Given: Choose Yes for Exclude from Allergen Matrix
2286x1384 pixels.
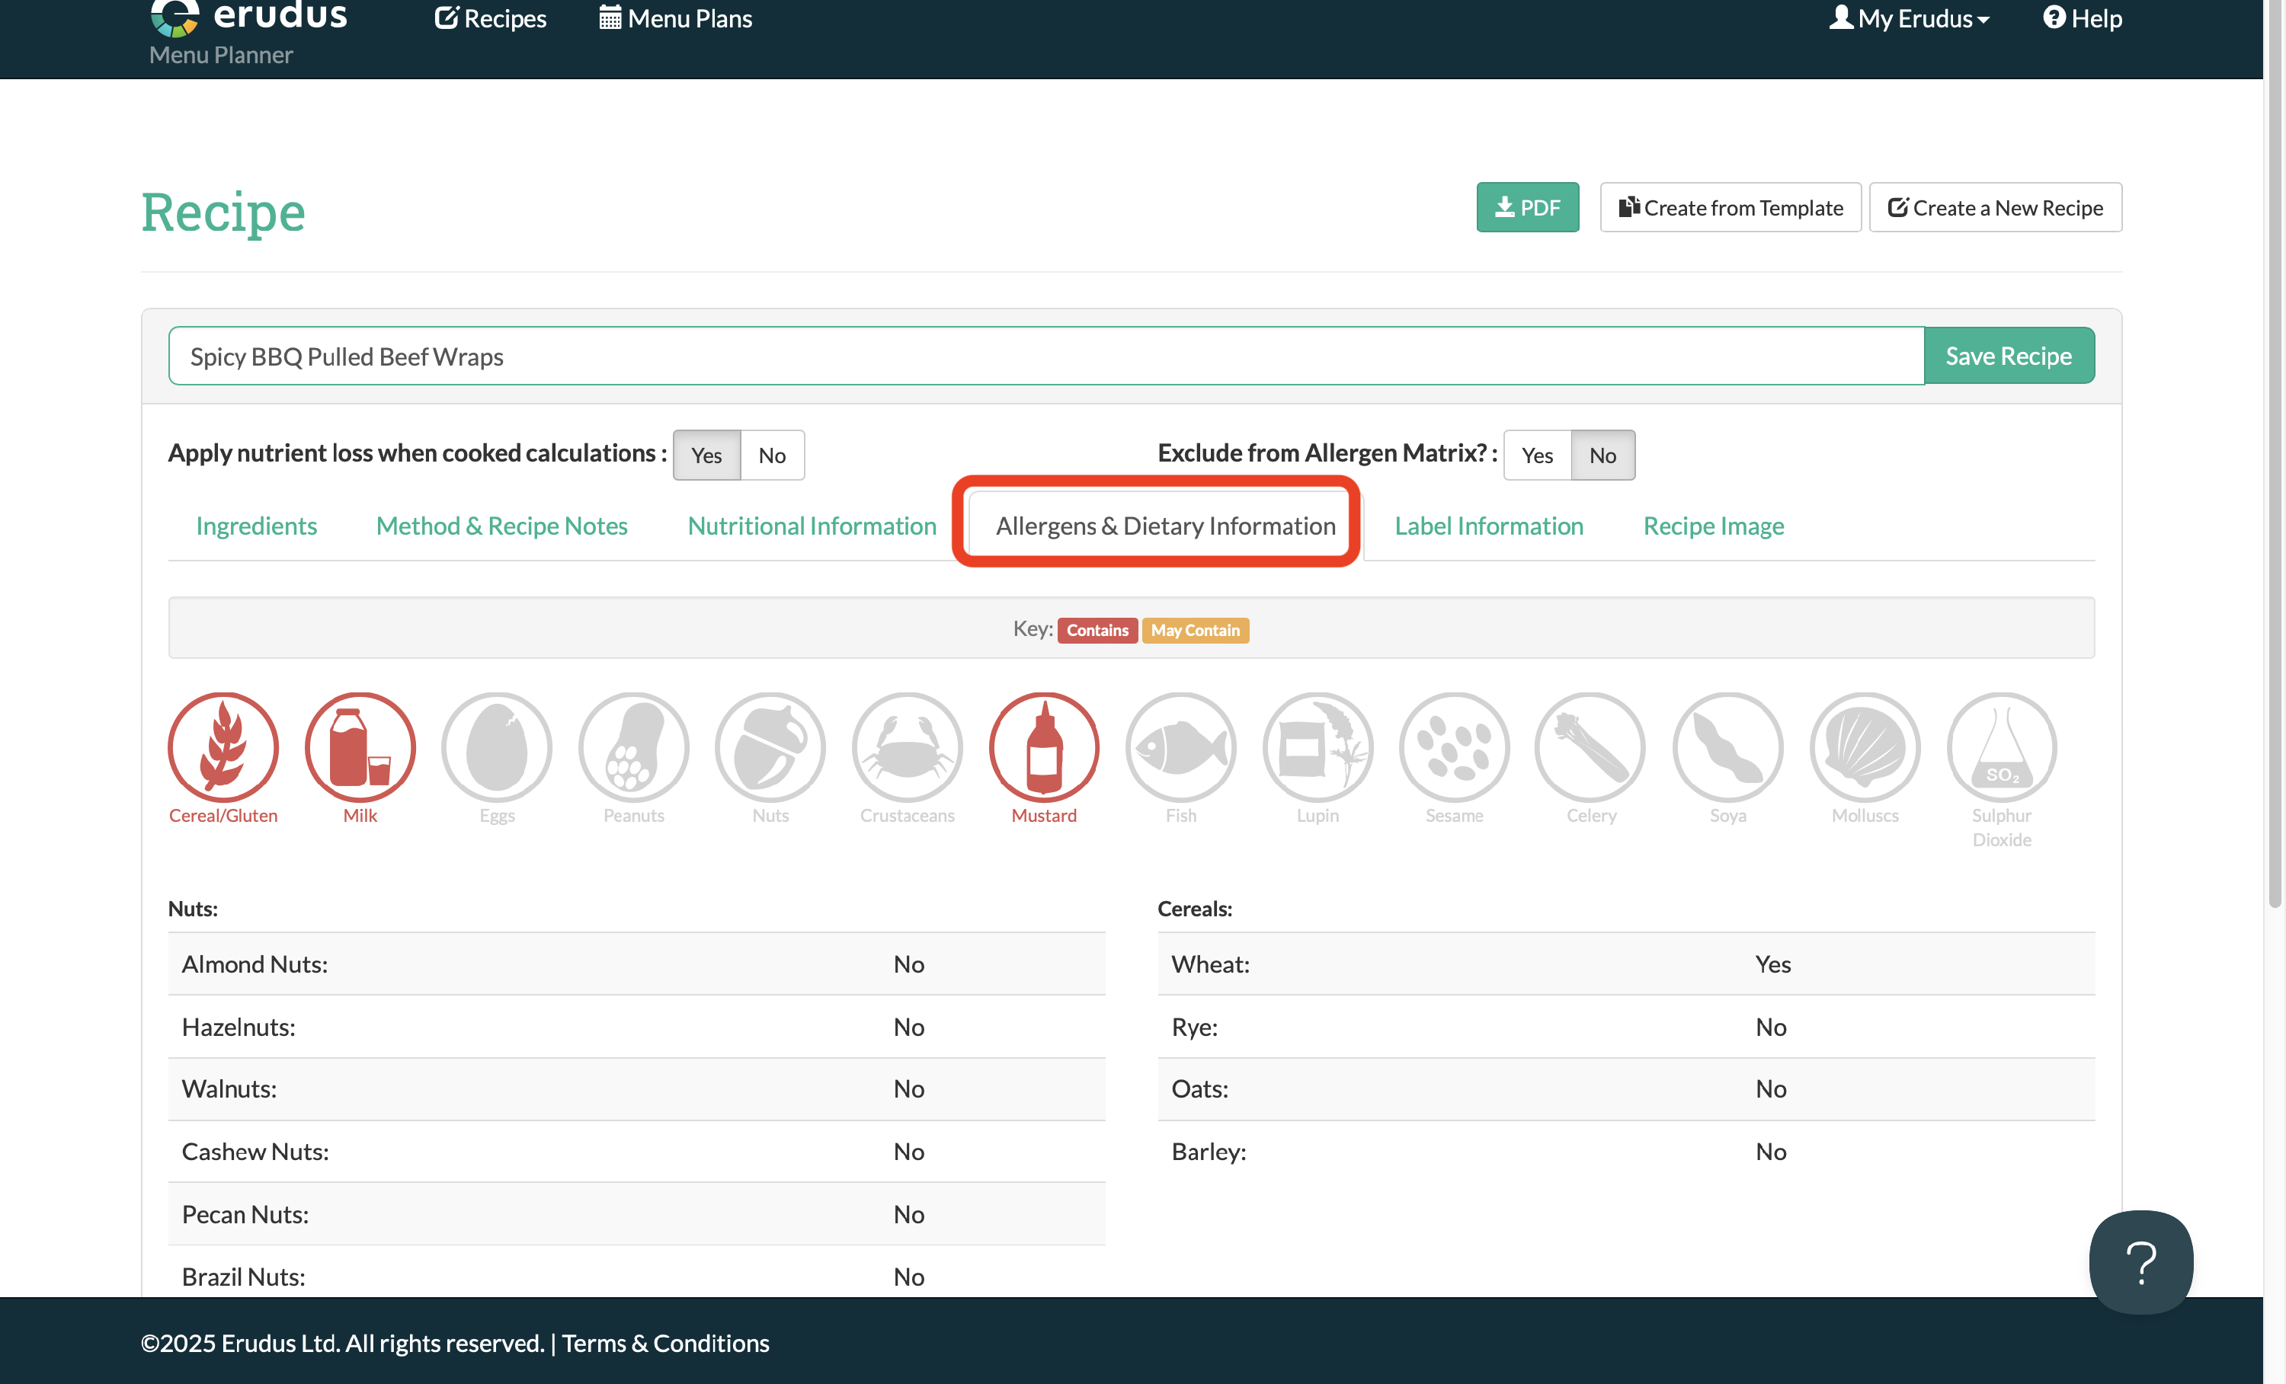Looking at the screenshot, I should pyautogui.click(x=1536, y=455).
